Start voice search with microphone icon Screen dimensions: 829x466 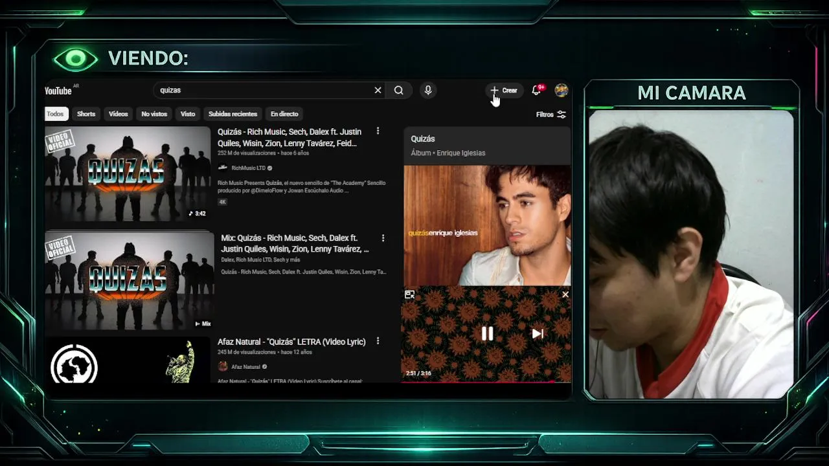point(427,91)
